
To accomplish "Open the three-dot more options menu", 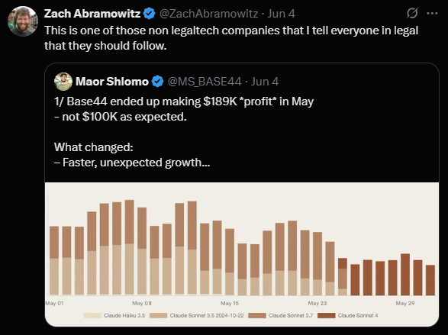I will coord(432,14).
